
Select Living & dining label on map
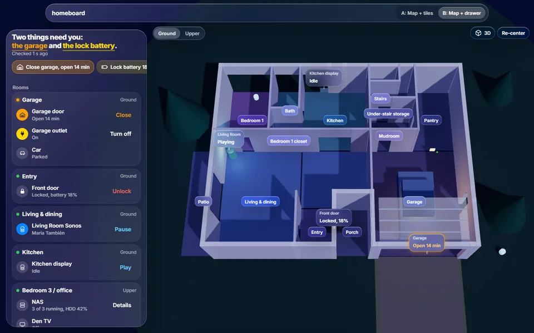260,202
